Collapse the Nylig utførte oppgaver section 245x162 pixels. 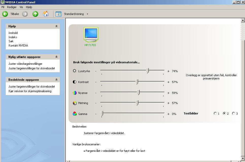pyautogui.click(x=56, y=57)
